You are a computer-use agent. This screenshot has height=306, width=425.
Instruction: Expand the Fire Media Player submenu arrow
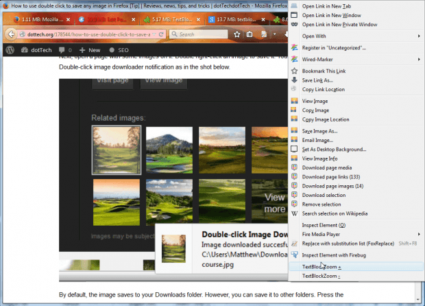click(x=419, y=234)
